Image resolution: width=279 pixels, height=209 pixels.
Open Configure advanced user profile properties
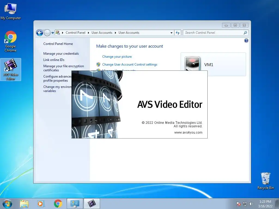[x=57, y=78]
